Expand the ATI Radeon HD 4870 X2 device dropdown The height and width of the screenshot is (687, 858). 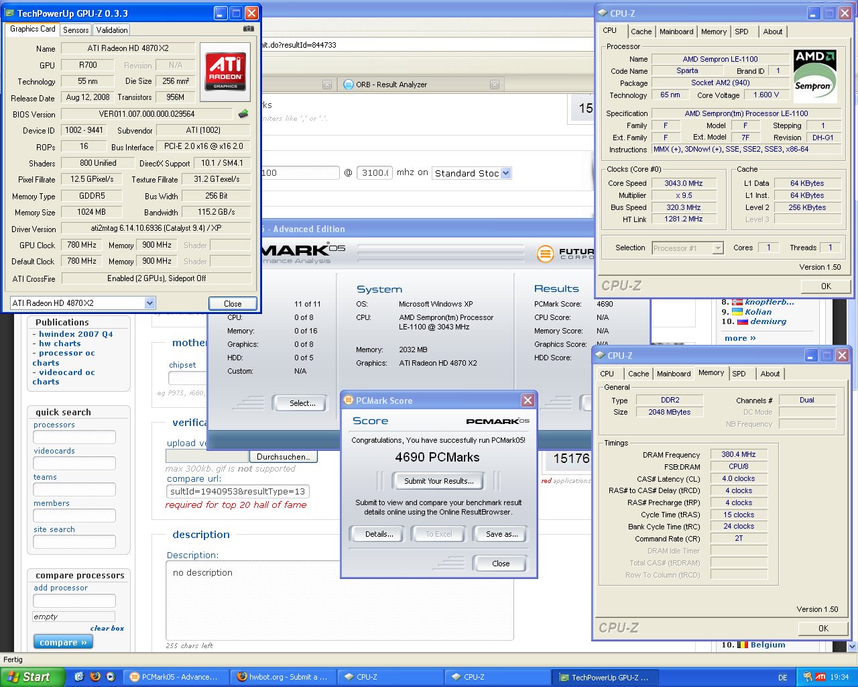(149, 303)
